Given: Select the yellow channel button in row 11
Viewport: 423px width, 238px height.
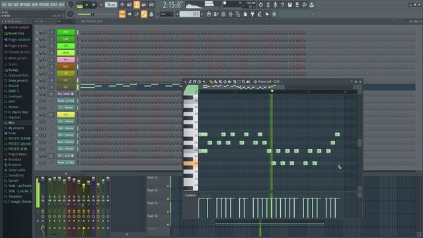Looking at the screenshot, I should (x=66, y=114).
